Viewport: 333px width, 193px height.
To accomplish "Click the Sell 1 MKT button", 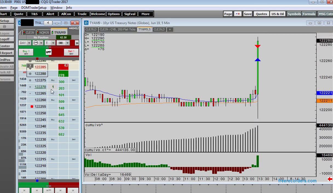I will 71,52.
